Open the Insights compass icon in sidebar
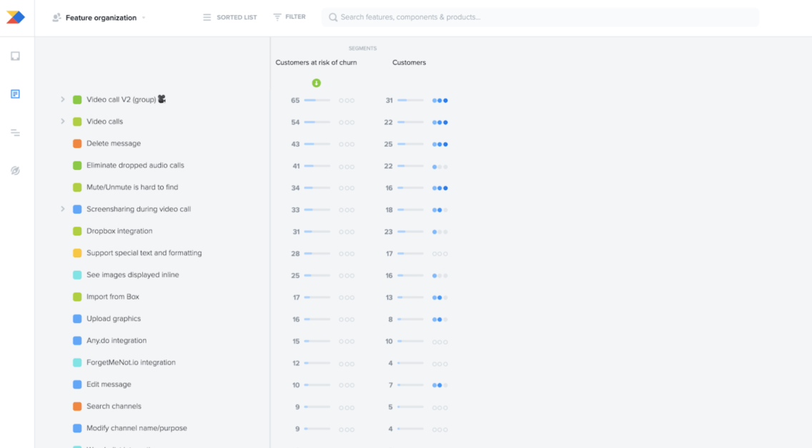Screen dimensions: 812x448 pyautogui.click(x=14, y=170)
